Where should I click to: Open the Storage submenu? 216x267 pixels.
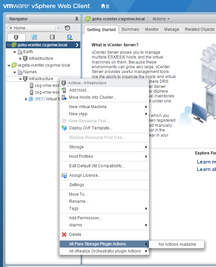[x=104, y=147]
